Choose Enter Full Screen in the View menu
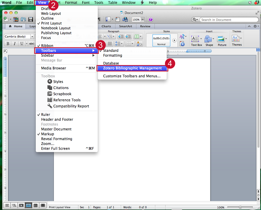The height and width of the screenshot is (210, 261). [67, 149]
